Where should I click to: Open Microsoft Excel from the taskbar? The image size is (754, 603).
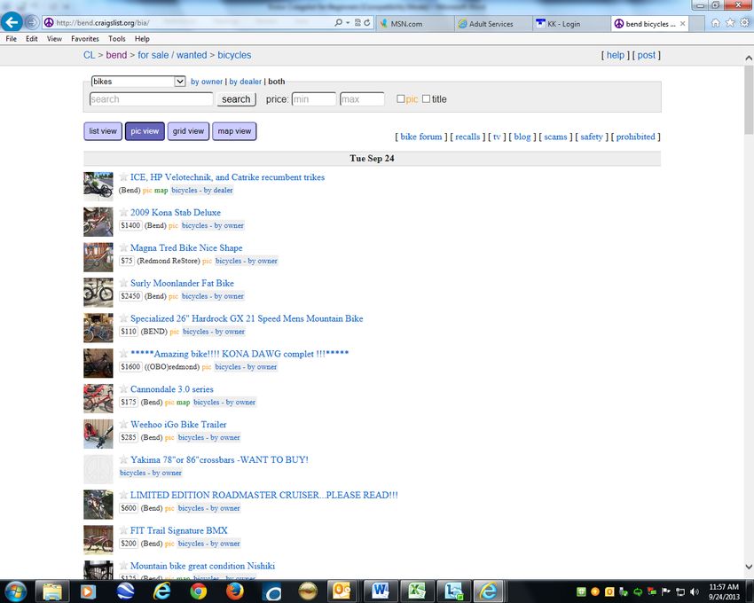coord(417,591)
